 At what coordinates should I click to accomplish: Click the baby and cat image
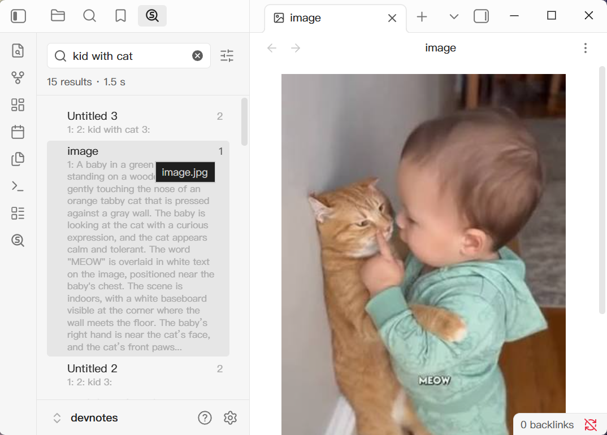pyautogui.click(x=423, y=254)
